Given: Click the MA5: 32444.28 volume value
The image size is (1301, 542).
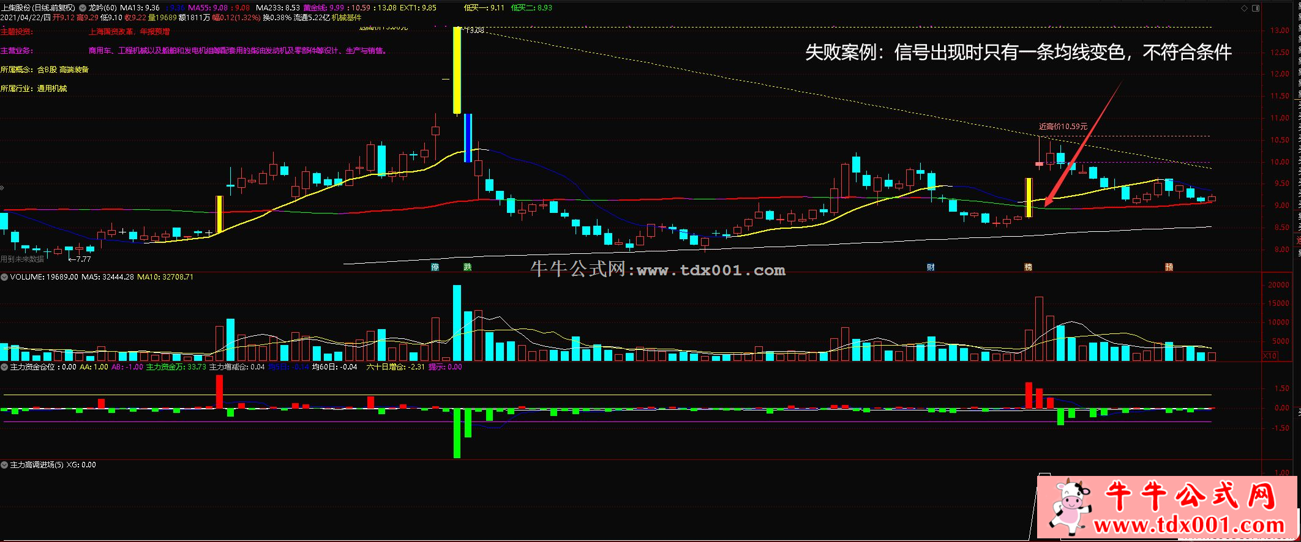Looking at the screenshot, I should coord(108,277).
